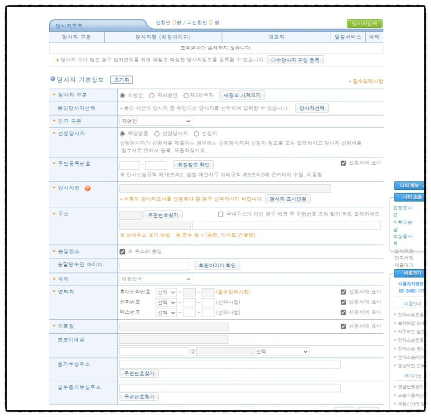The image size is (431, 417).
Task: Click the 등기부상주소 input field
Action: [x=230, y=365]
